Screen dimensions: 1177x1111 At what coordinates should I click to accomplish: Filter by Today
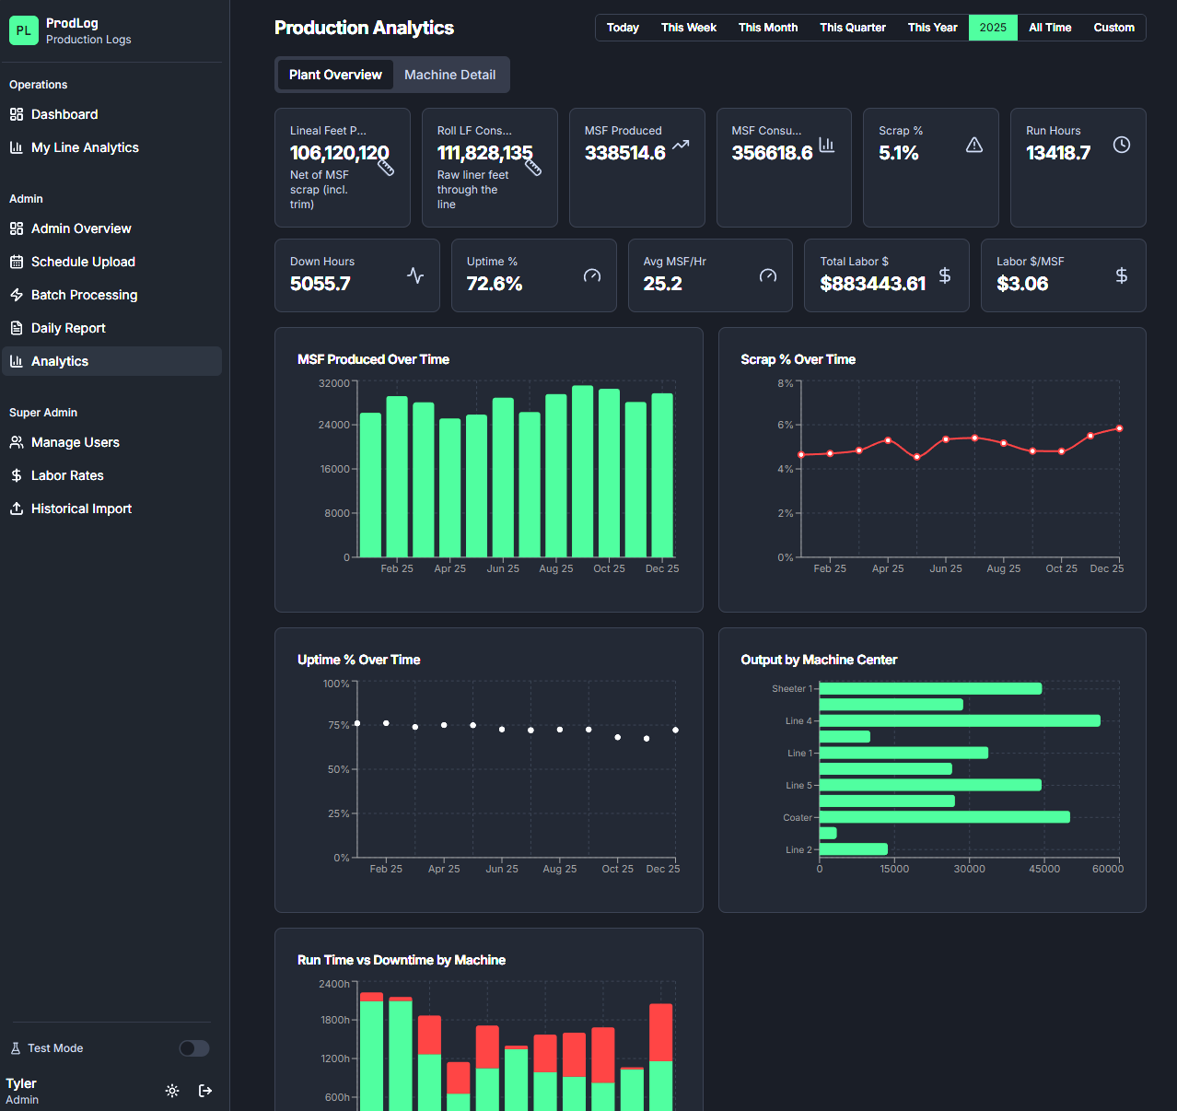pyautogui.click(x=623, y=28)
